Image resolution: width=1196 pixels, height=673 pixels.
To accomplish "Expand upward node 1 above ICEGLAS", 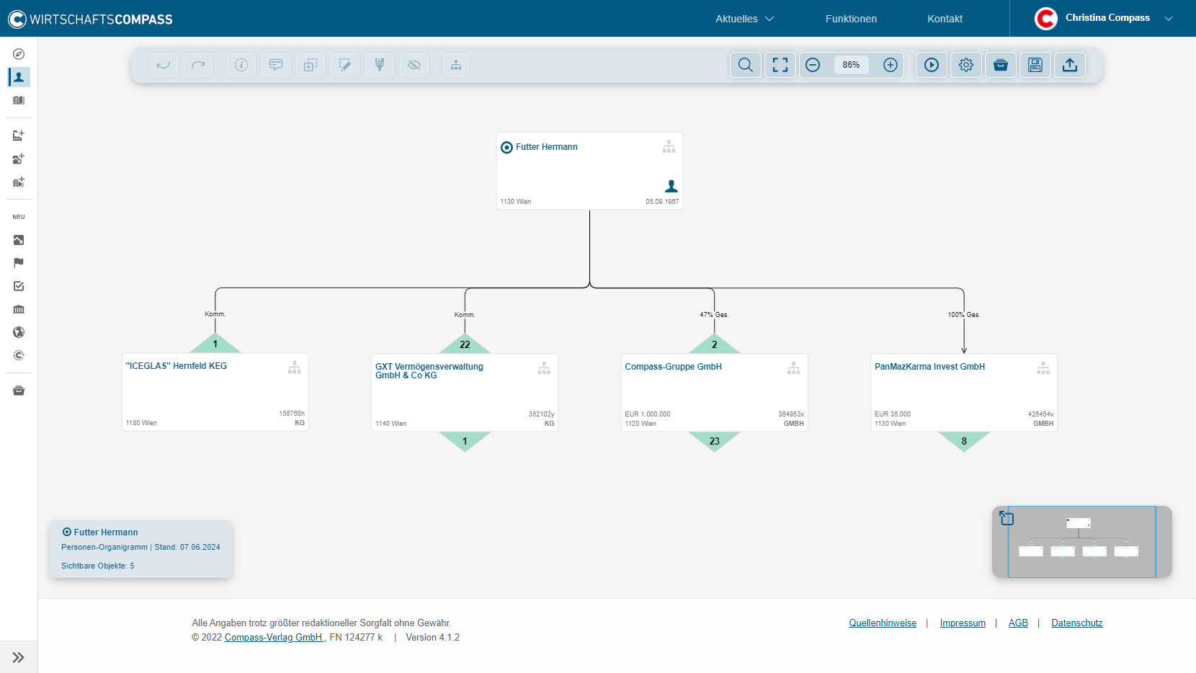I will tap(215, 344).
